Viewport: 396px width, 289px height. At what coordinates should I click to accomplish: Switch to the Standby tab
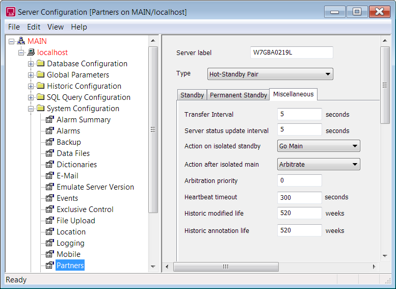pos(192,95)
